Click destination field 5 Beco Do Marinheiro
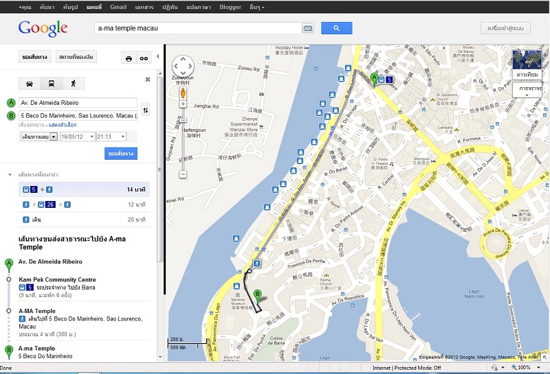 (x=78, y=115)
